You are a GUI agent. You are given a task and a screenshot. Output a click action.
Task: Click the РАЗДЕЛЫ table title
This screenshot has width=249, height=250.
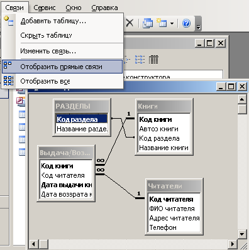82,106
